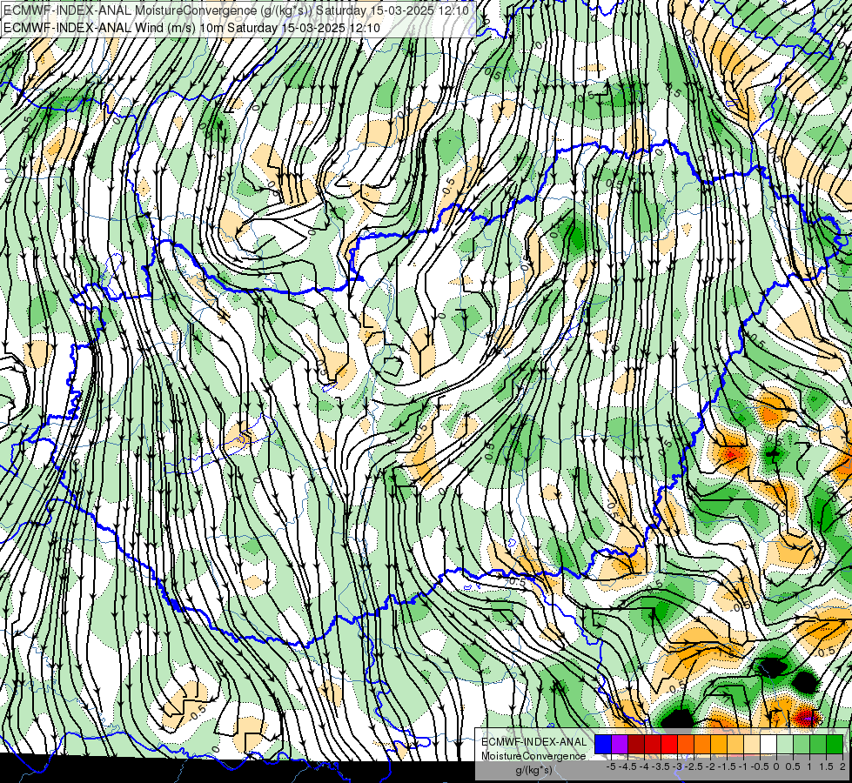Click the legend label ECMWF-INDEX-ANAL
This screenshot has height=783, width=852.
click(x=534, y=742)
